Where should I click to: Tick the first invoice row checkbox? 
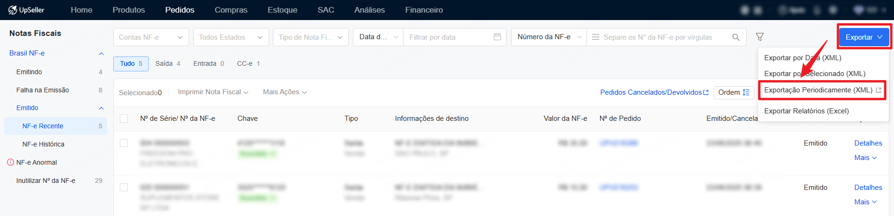point(124,143)
